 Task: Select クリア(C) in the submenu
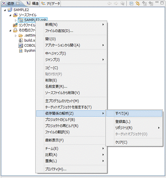134,142
